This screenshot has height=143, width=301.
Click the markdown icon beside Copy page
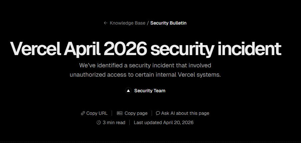click(120, 113)
